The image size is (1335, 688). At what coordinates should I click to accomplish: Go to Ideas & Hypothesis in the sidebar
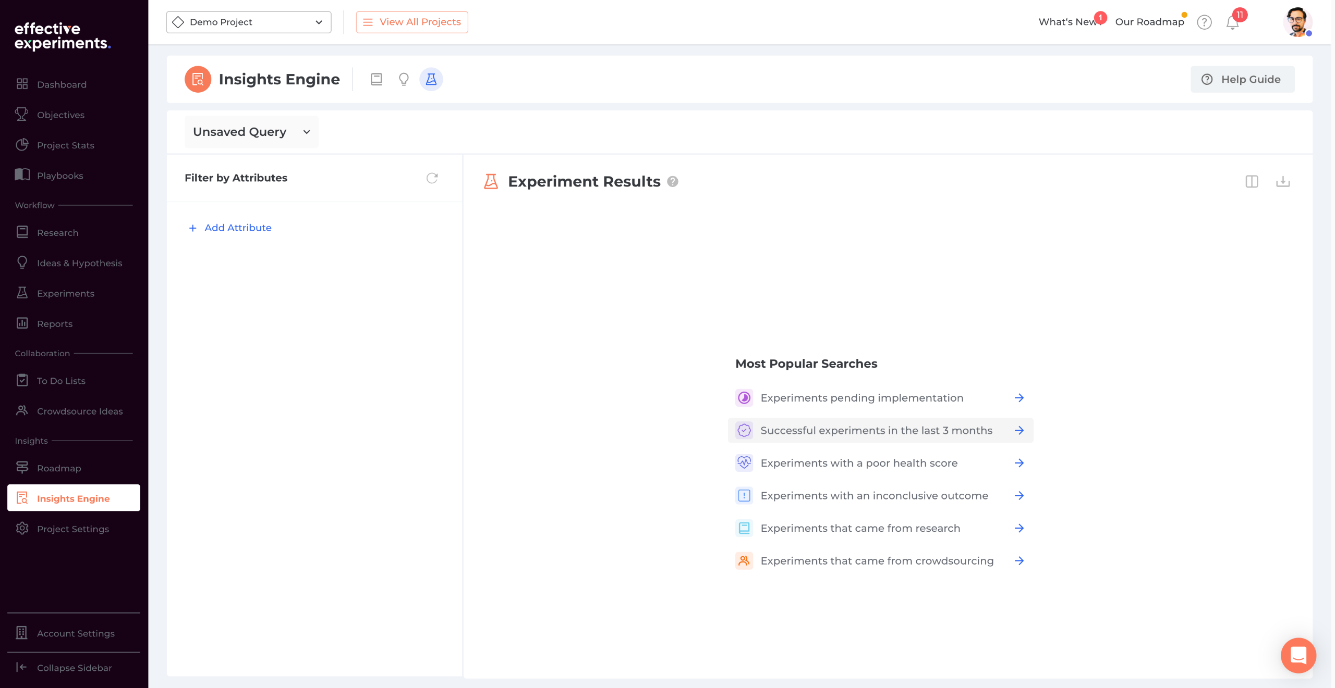pos(79,263)
